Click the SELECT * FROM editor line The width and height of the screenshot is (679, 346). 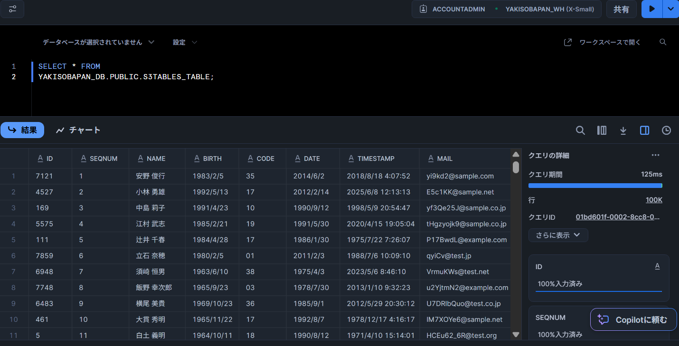point(69,66)
